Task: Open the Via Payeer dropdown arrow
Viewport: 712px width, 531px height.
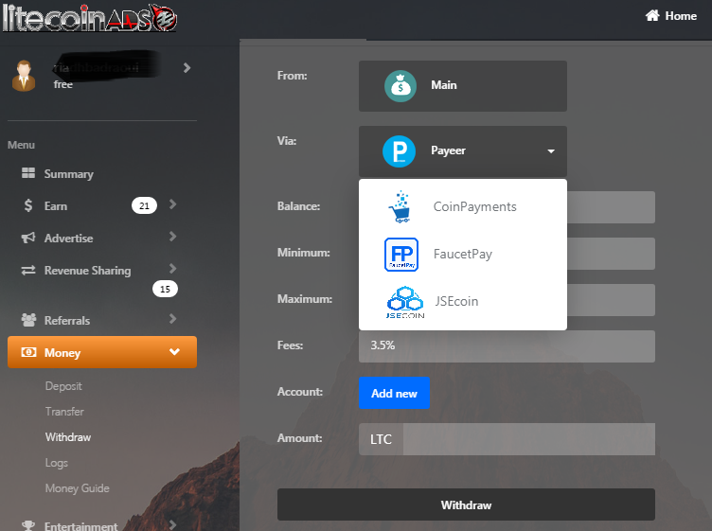Action: coord(551,151)
